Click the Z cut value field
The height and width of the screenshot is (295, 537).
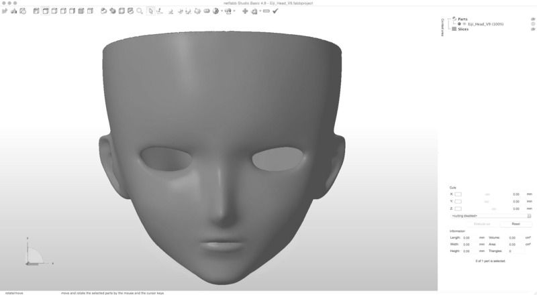(516, 209)
